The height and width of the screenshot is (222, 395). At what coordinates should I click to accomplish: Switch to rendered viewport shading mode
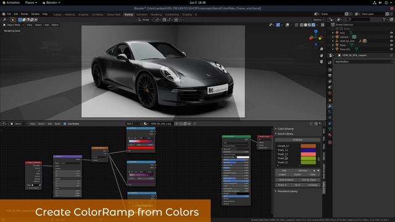click(x=314, y=25)
